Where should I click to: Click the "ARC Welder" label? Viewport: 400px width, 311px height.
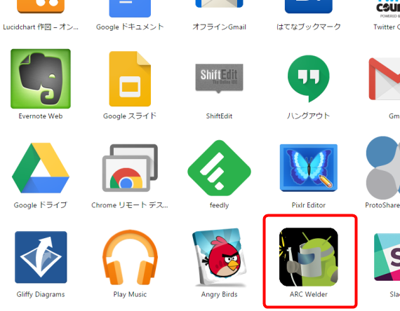pyautogui.click(x=308, y=294)
